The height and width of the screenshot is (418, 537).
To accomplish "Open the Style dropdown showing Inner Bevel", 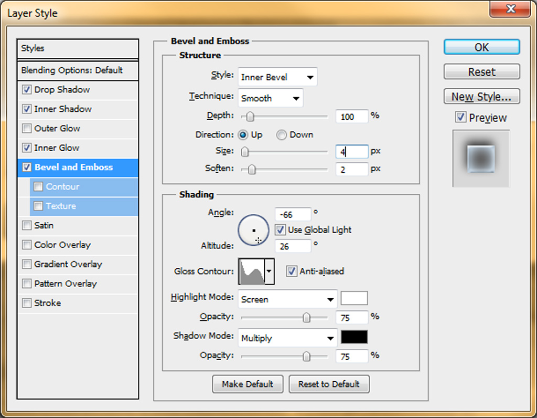I will 278,77.
